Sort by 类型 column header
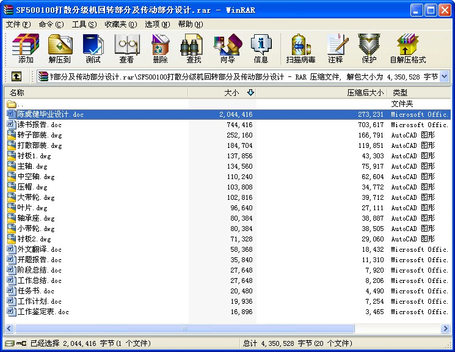Image resolution: width=455 pixels, height=352 pixels. [419, 93]
